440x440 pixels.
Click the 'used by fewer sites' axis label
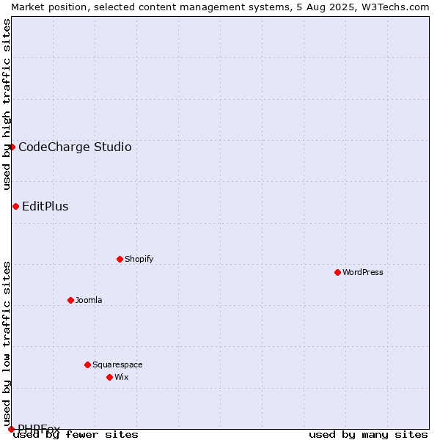click(76, 435)
